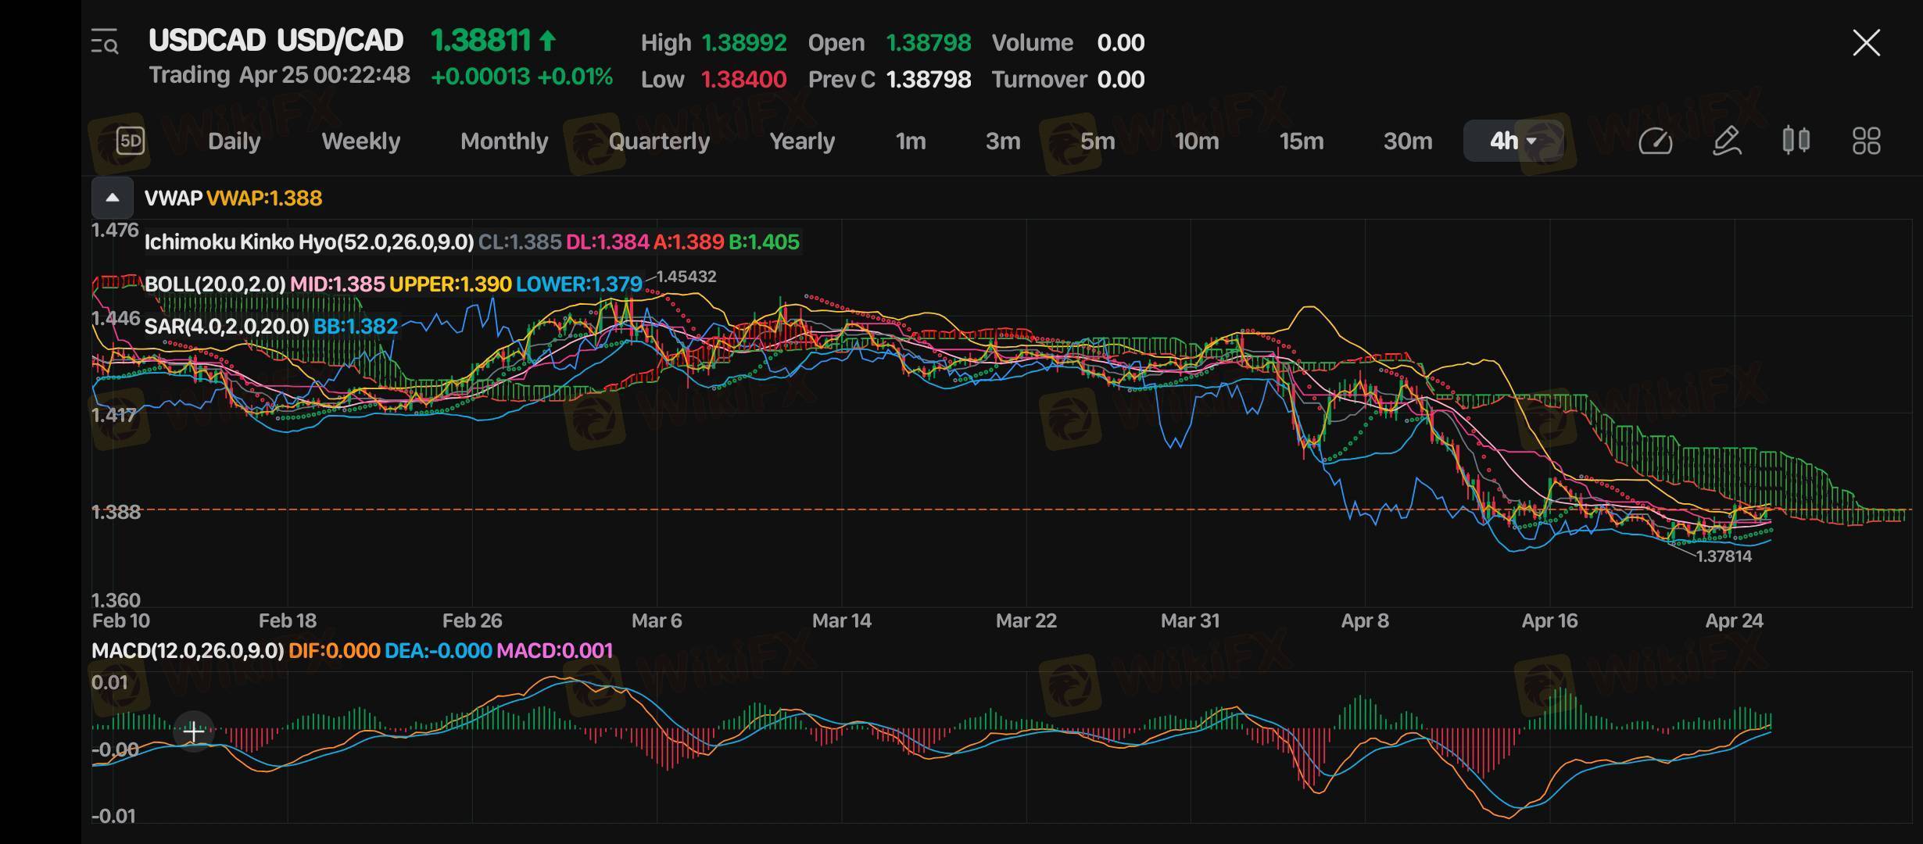The image size is (1923, 844).
Task: Open the four-square grid layout icon
Action: [x=1866, y=141]
